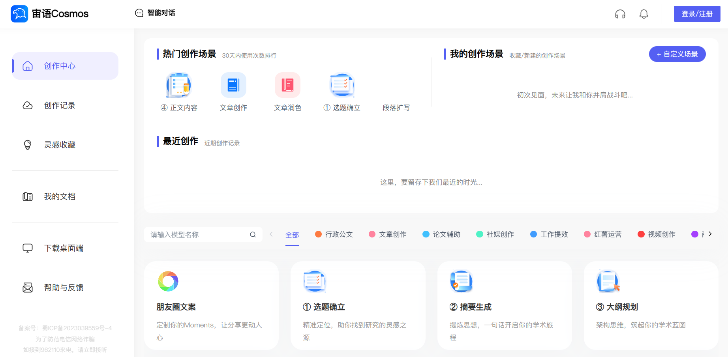This screenshot has width=728, height=357.
Task: Click the headset customer support icon
Action: pos(620,14)
